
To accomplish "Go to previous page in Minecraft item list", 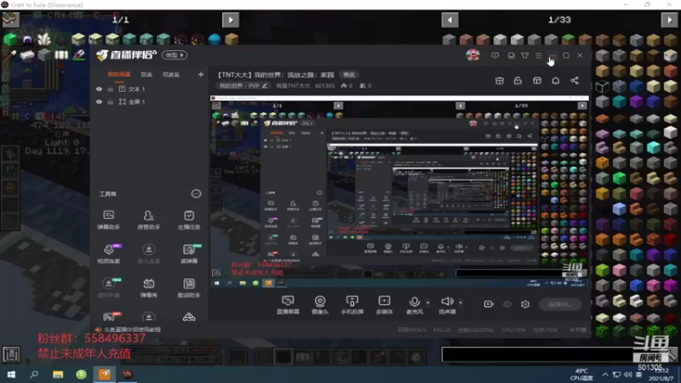I will [449, 20].
